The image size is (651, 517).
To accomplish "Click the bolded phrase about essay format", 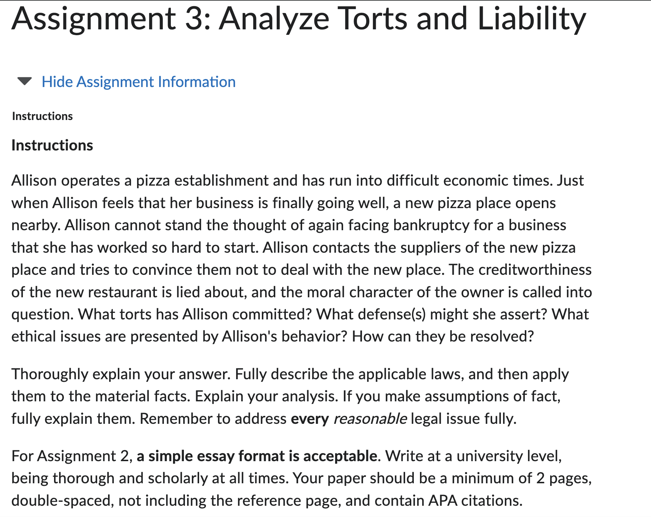I will 256,456.
